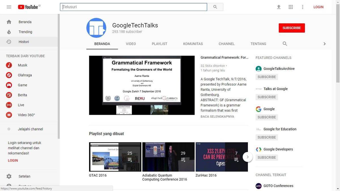Click the GoogleTechTalks channel avatar
Image resolution: width=340 pixels, height=191 pixels.
tap(96, 28)
